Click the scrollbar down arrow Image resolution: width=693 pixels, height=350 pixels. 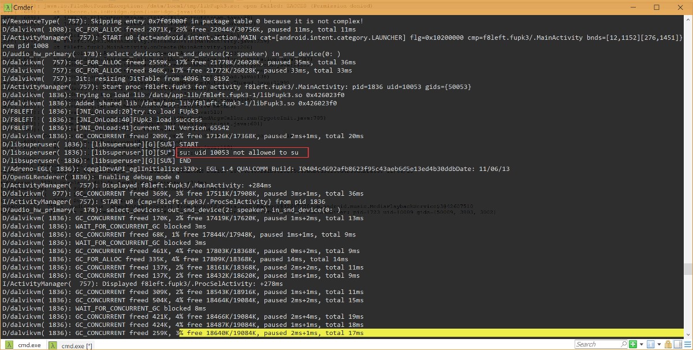(x=688, y=334)
